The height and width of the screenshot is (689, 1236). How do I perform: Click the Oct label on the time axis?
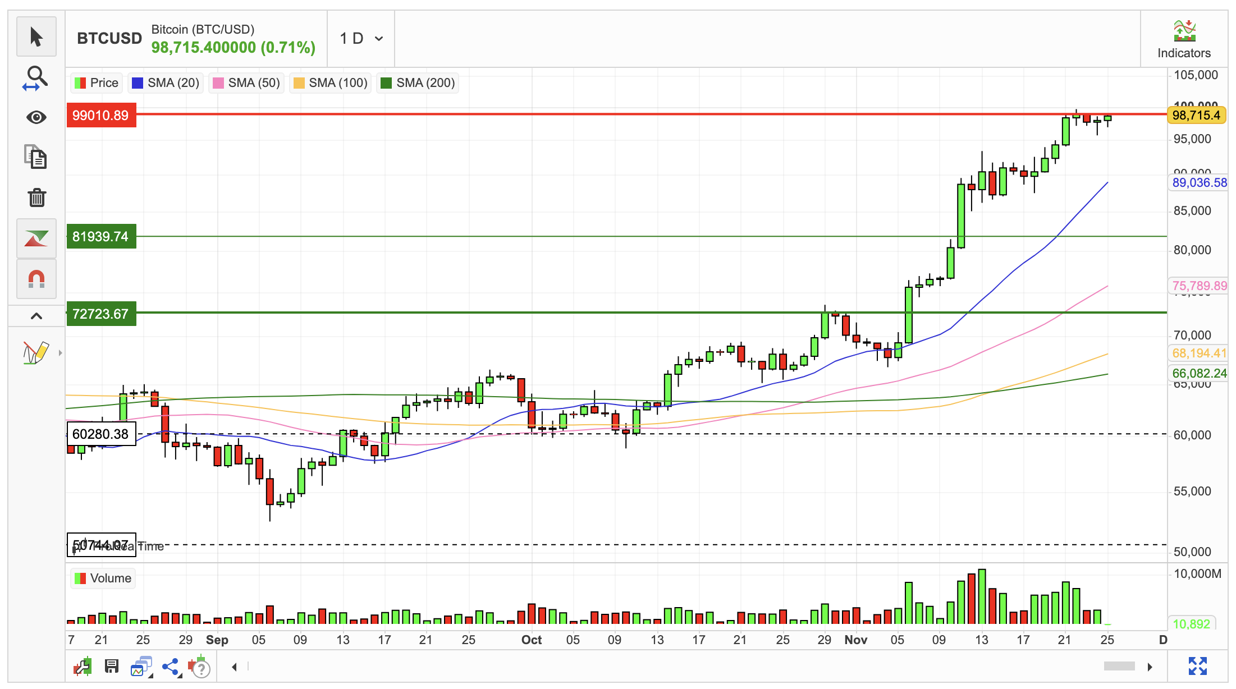(532, 640)
